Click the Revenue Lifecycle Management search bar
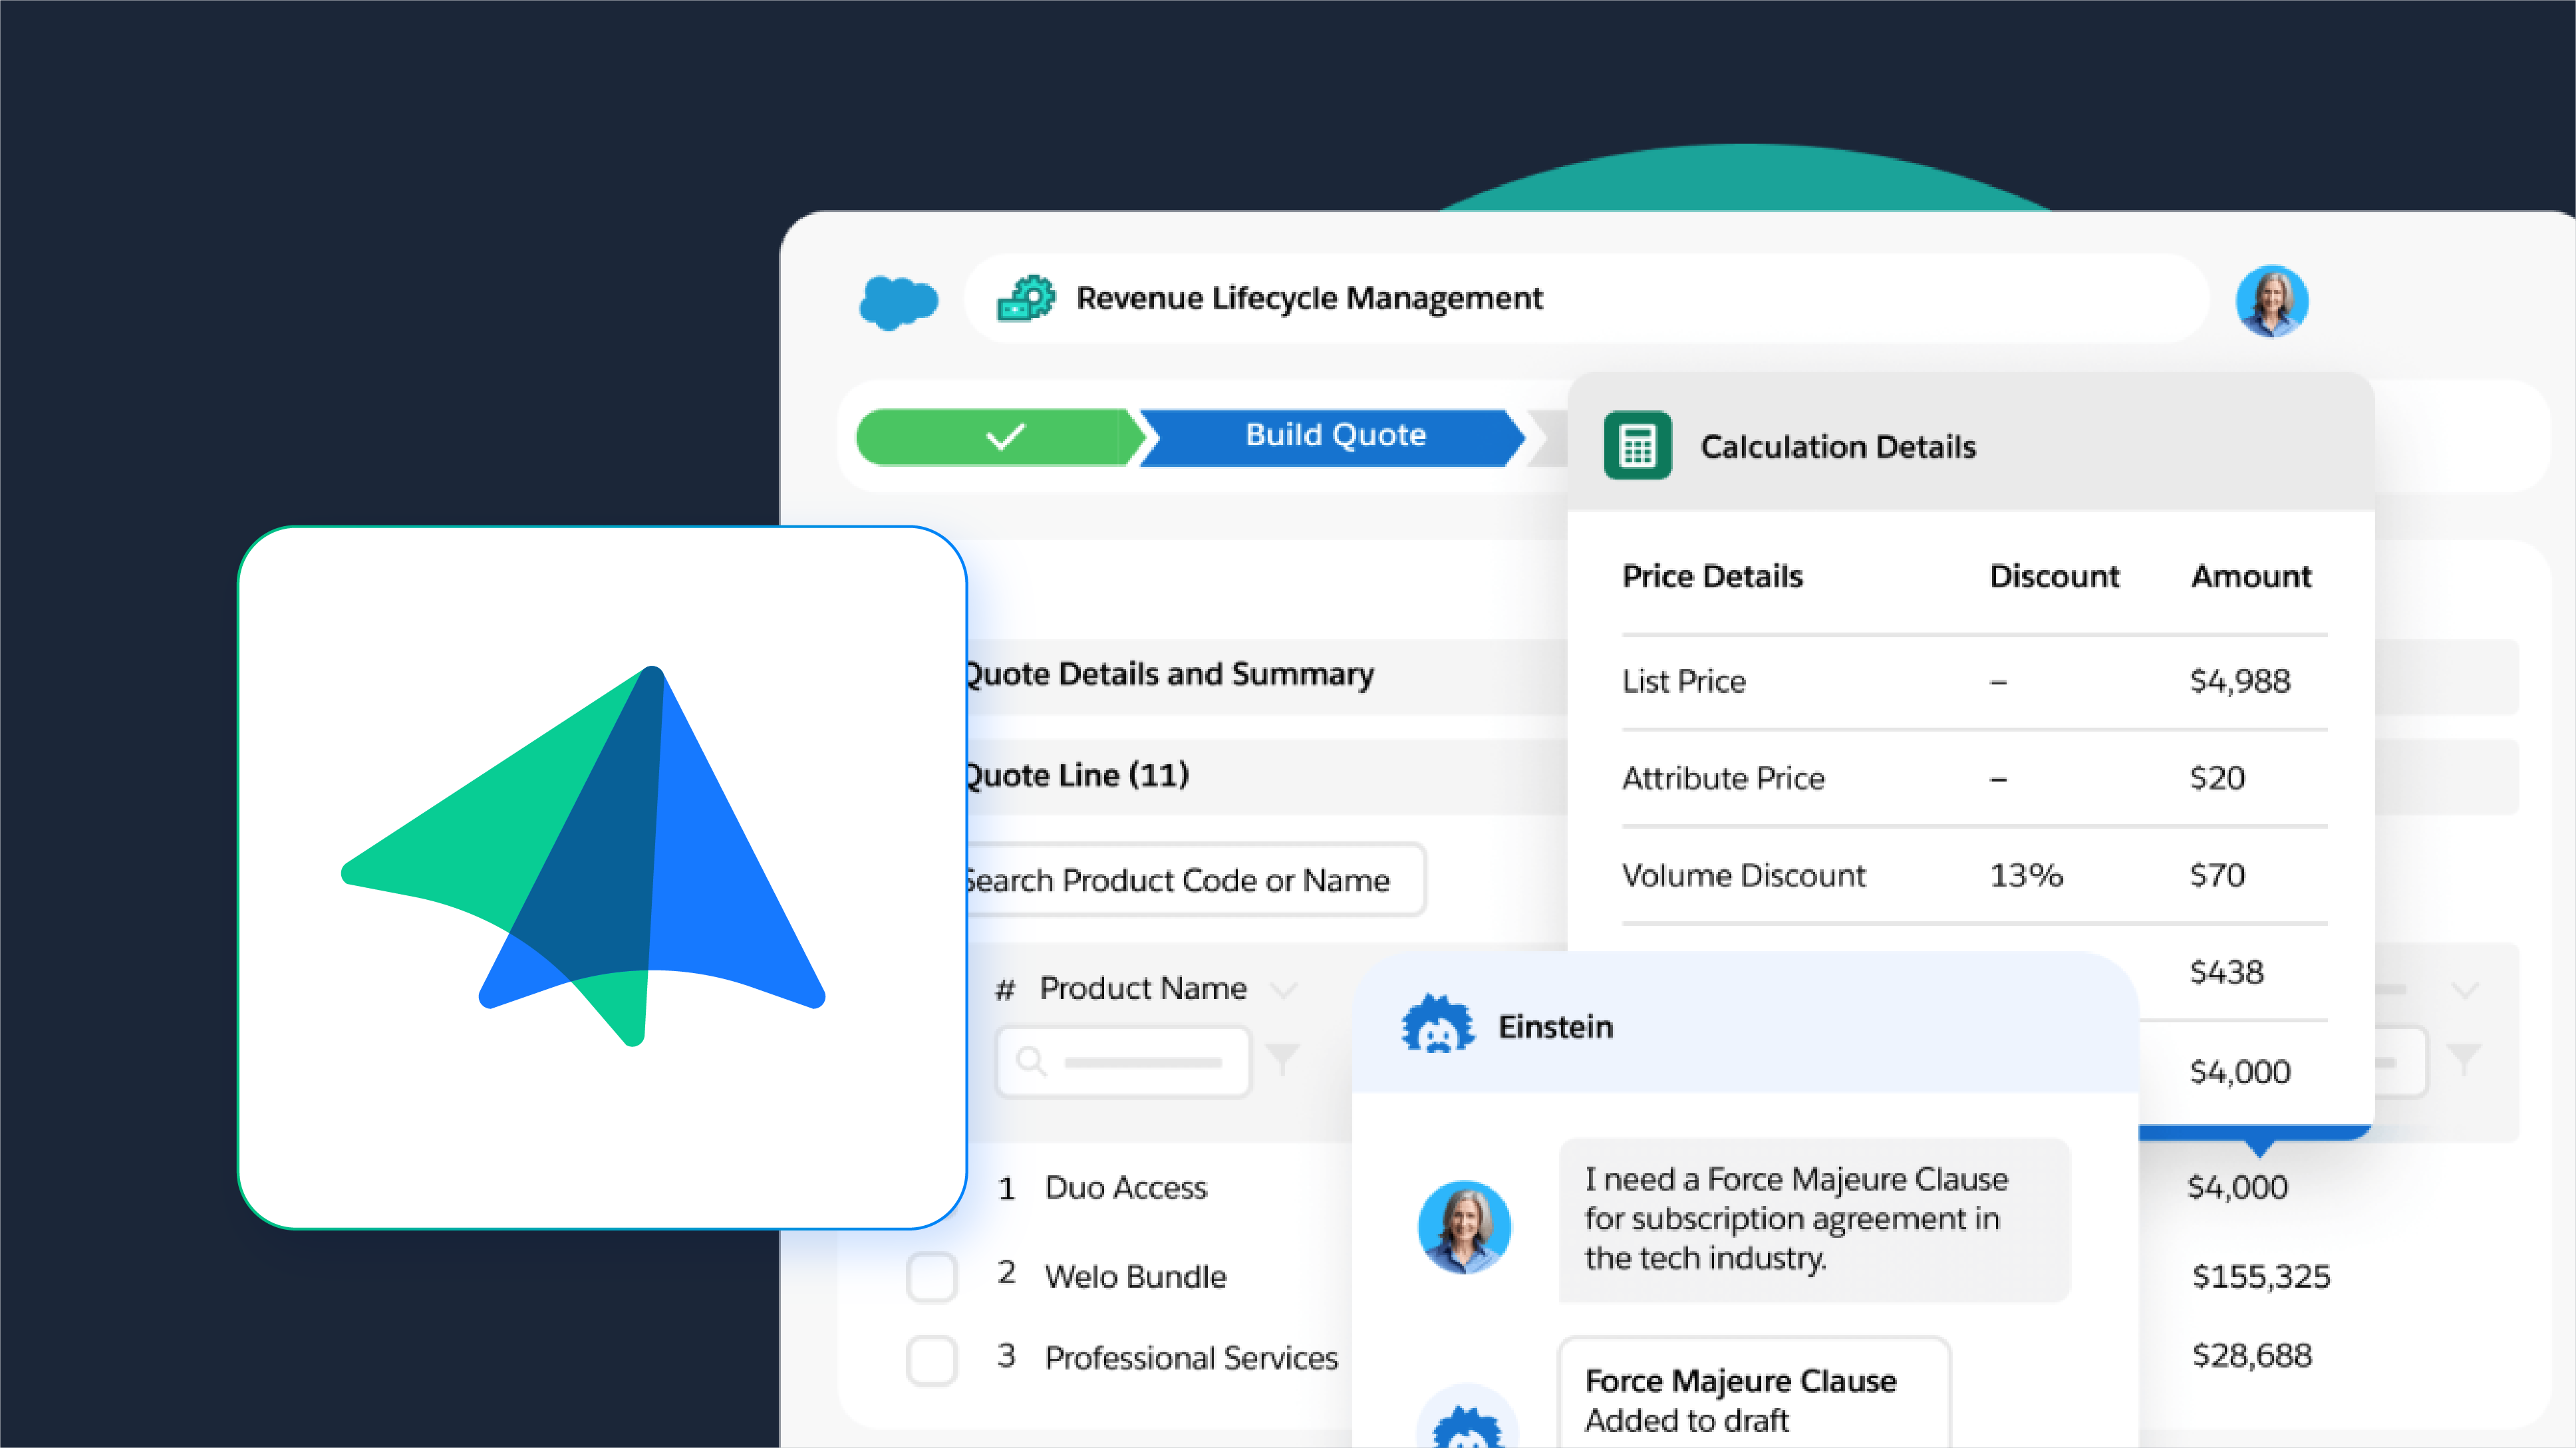Image resolution: width=2576 pixels, height=1448 pixels. [x=1586, y=298]
